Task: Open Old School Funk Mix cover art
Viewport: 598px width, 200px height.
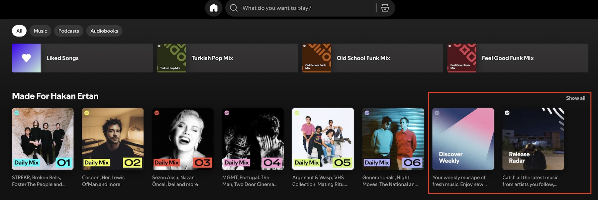Action: coord(317,58)
